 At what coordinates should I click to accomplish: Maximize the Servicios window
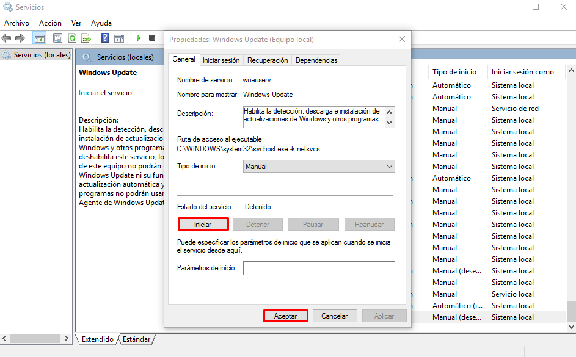(x=536, y=7)
